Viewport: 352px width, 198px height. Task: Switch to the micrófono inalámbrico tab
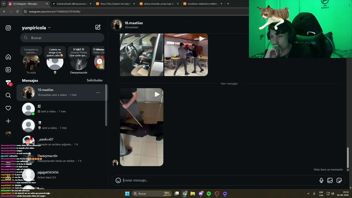point(203,4)
